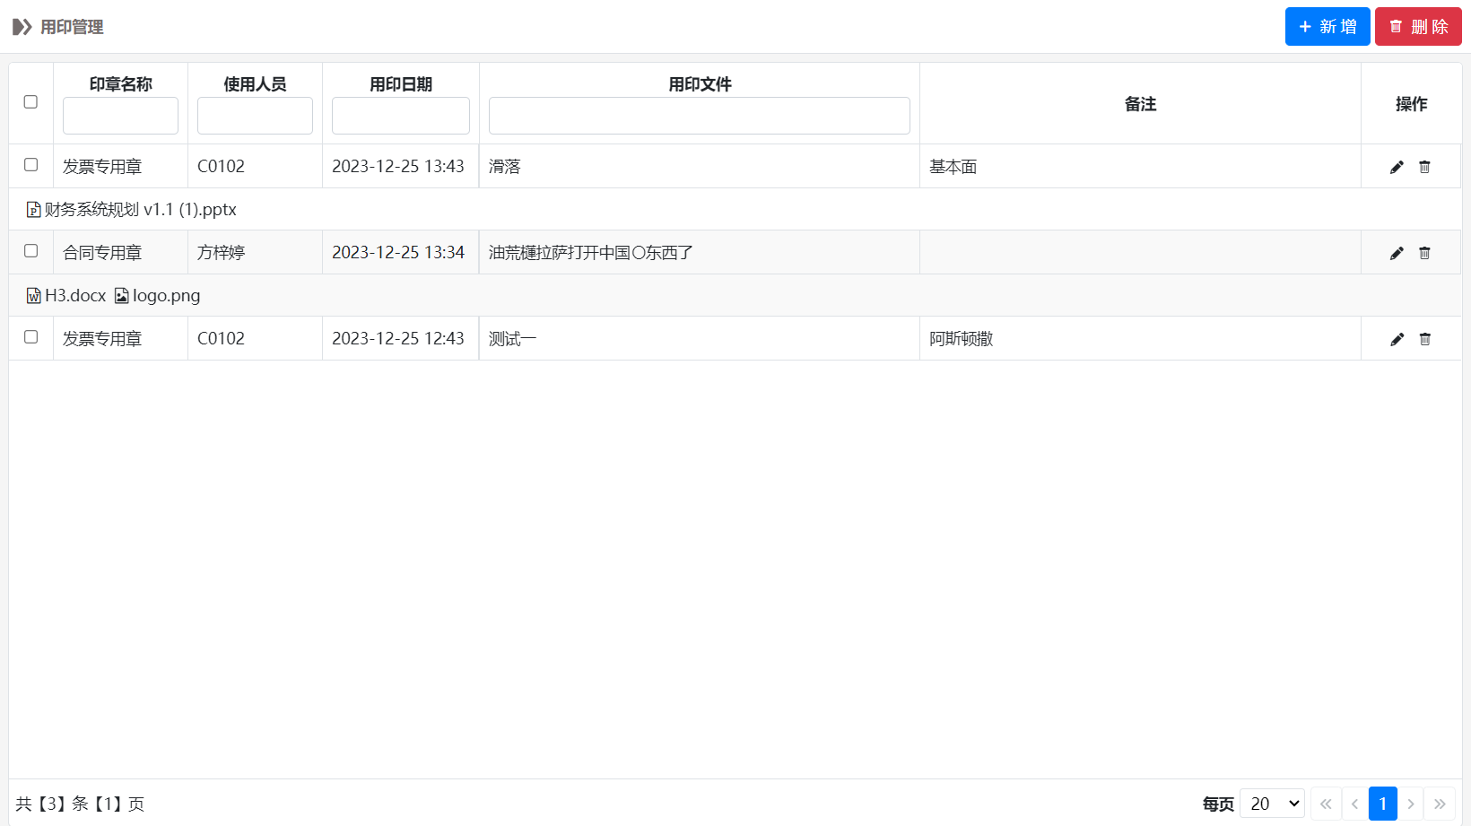Click trash icon in the 方梓婷 row
Viewport: 1471px width, 826px height.
coord(1424,253)
